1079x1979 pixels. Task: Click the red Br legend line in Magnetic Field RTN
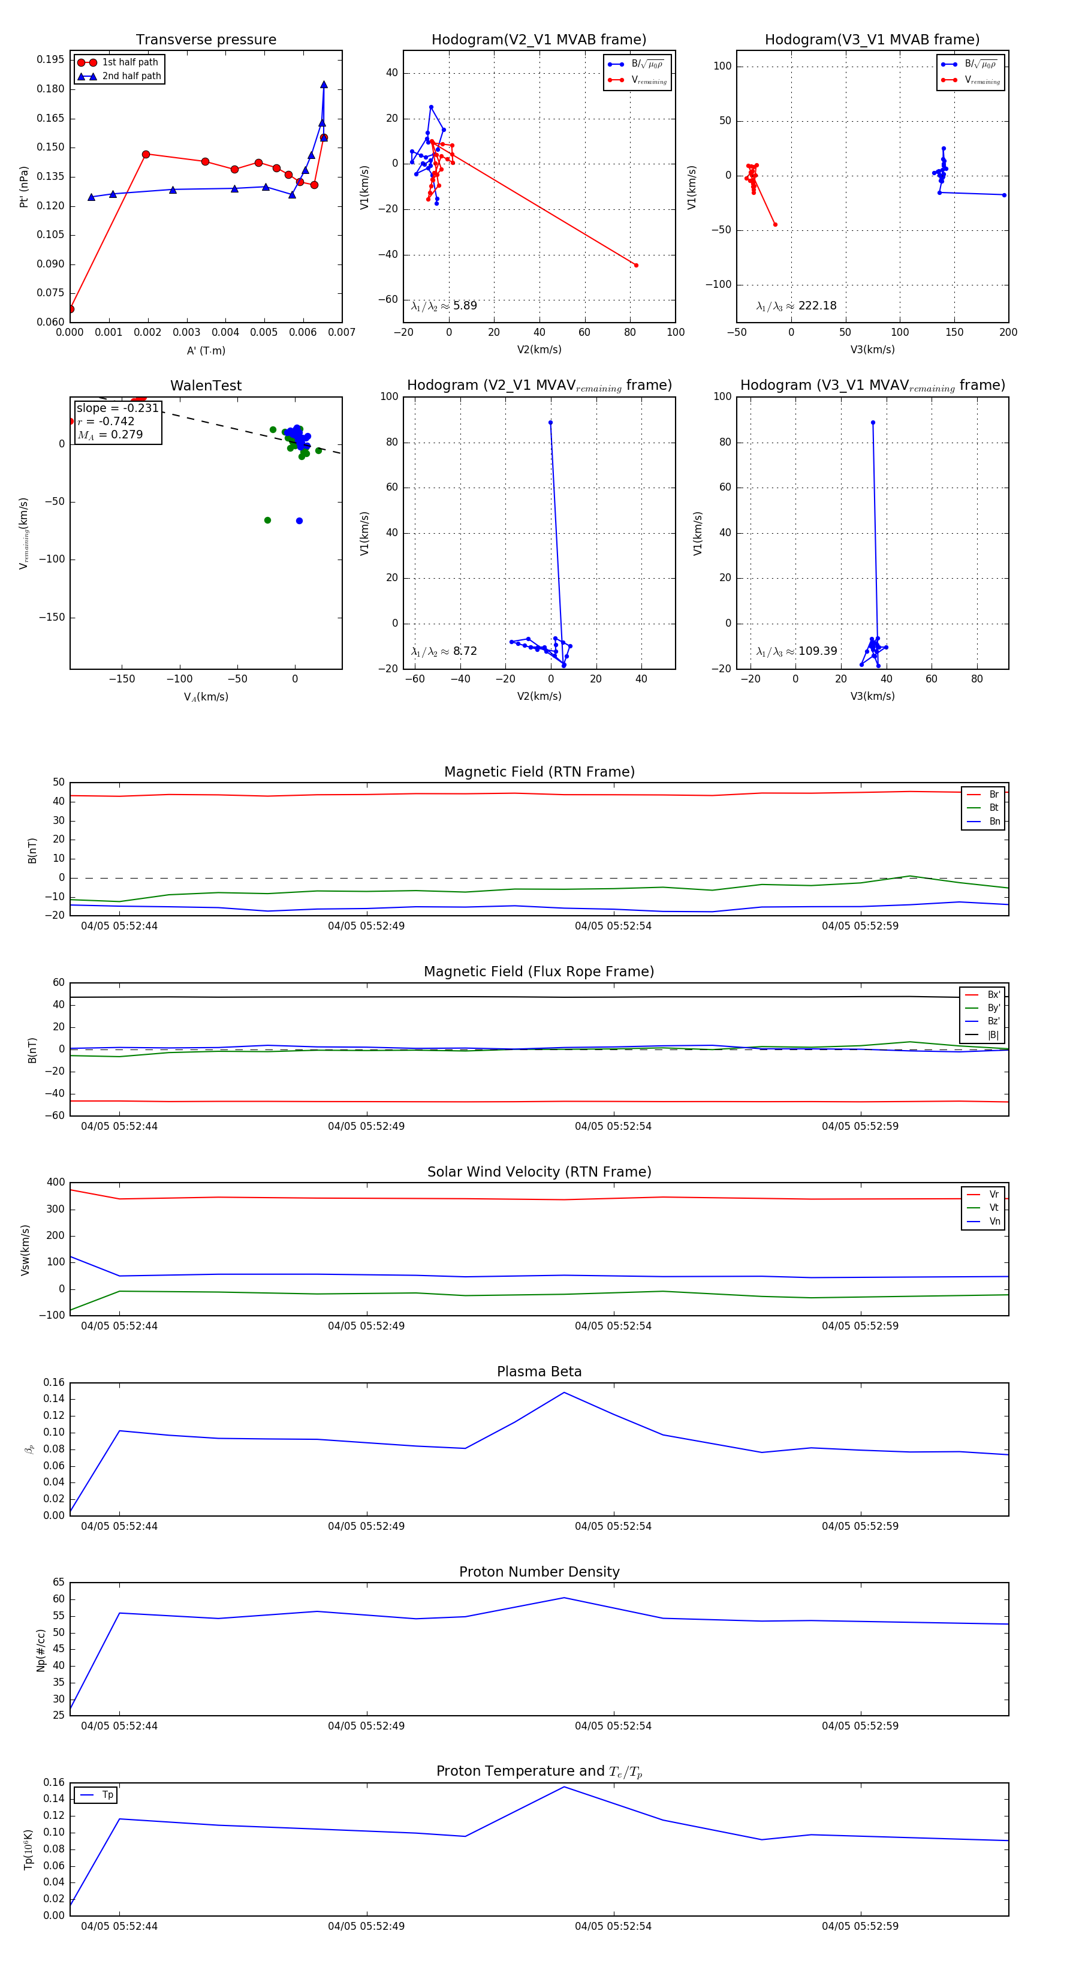(973, 795)
